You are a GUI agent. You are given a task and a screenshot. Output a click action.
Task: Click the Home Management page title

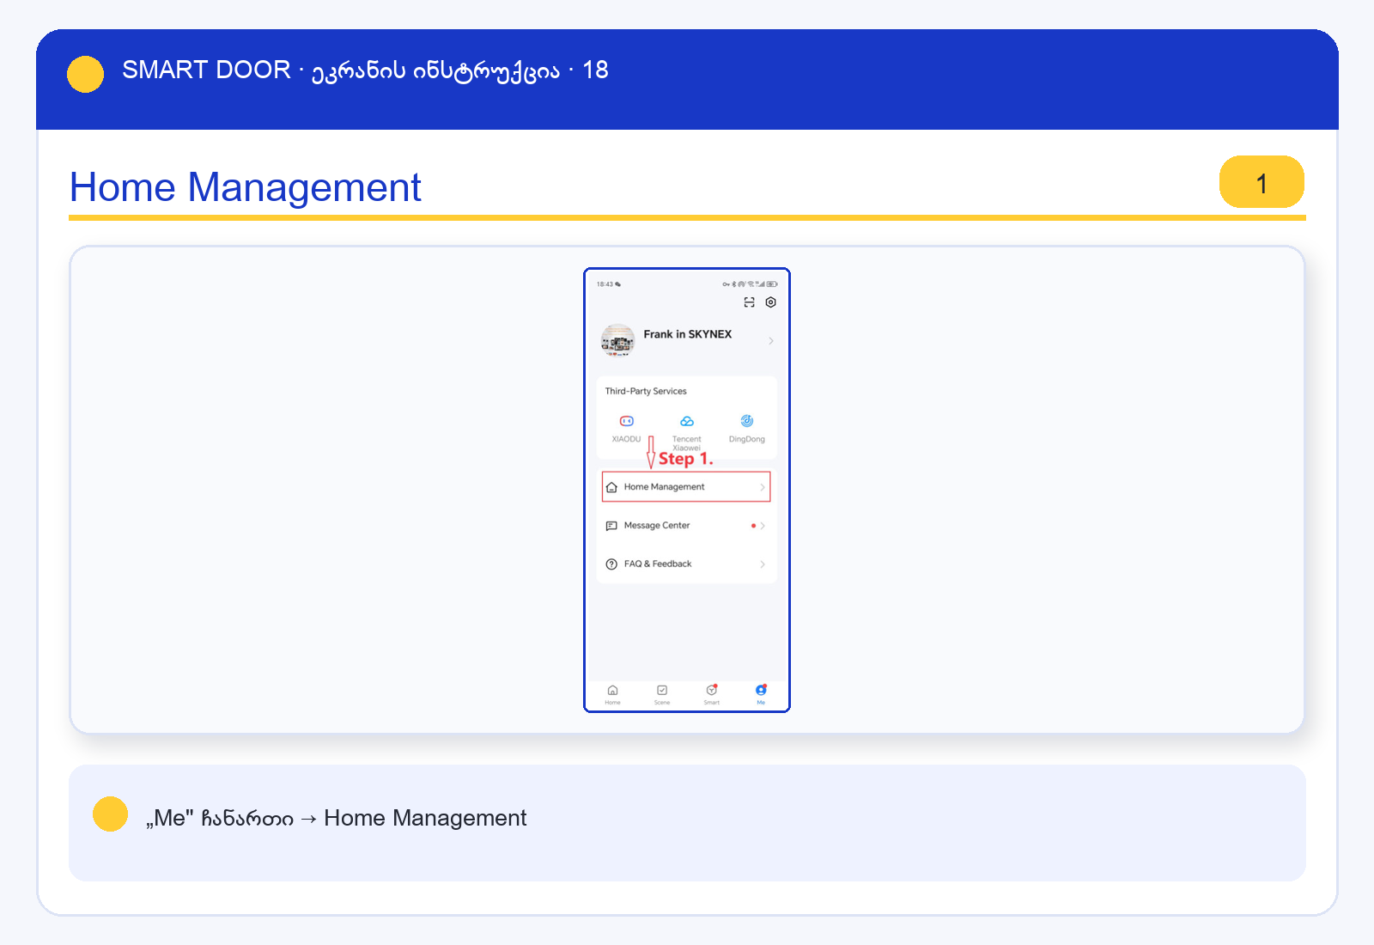coord(246,187)
